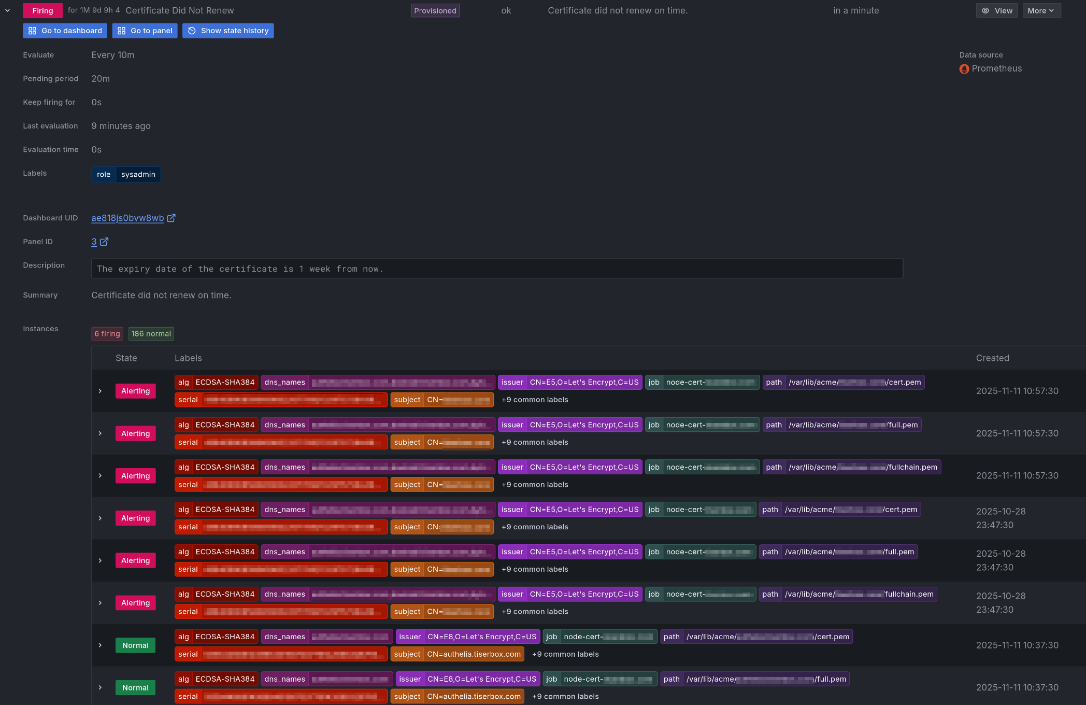Click the Show state history button
Viewport: 1086px width, 705px height.
point(228,31)
